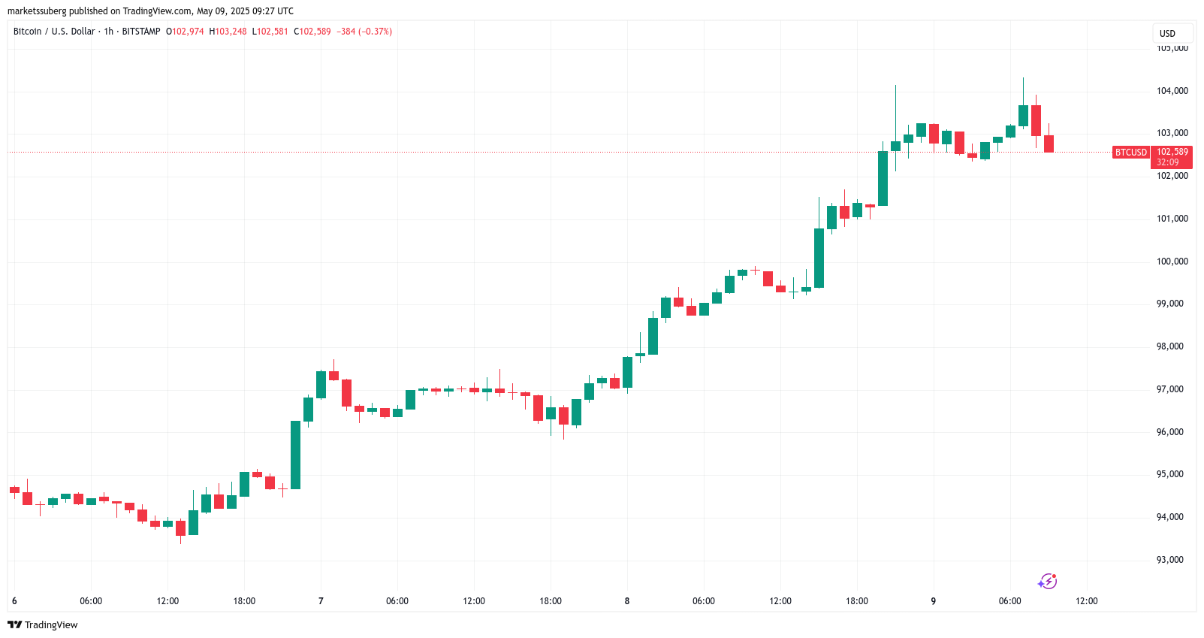The image size is (1204, 638).
Task: Click the low value L102,581
Action: tap(270, 32)
